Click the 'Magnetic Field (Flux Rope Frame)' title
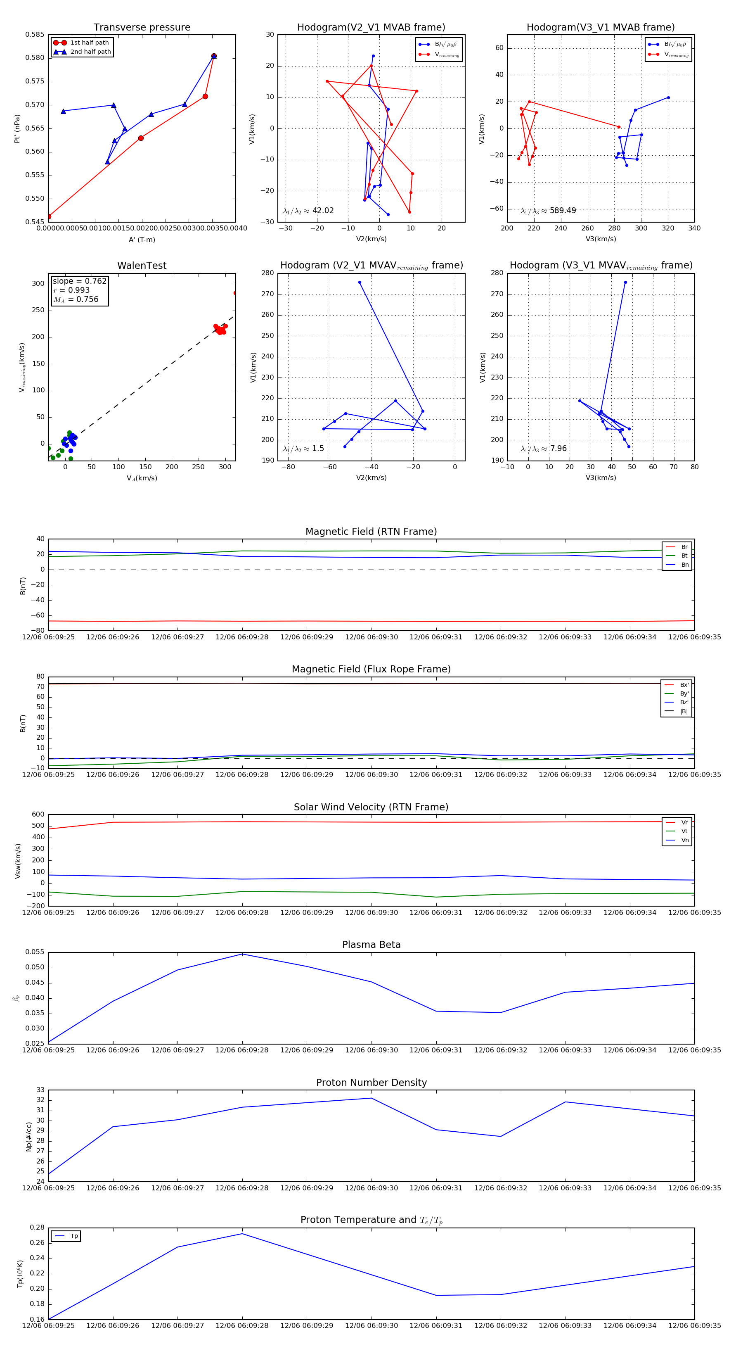 coord(371,670)
